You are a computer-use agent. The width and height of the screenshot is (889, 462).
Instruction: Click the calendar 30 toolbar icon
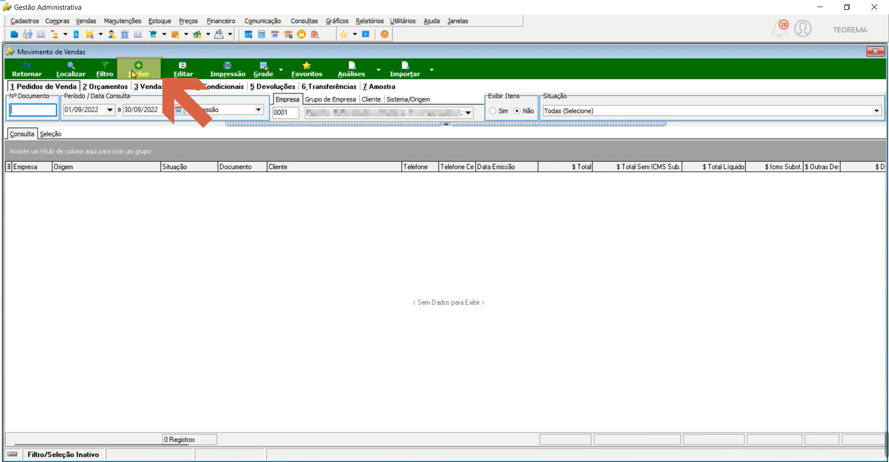click(x=275, y=34)
